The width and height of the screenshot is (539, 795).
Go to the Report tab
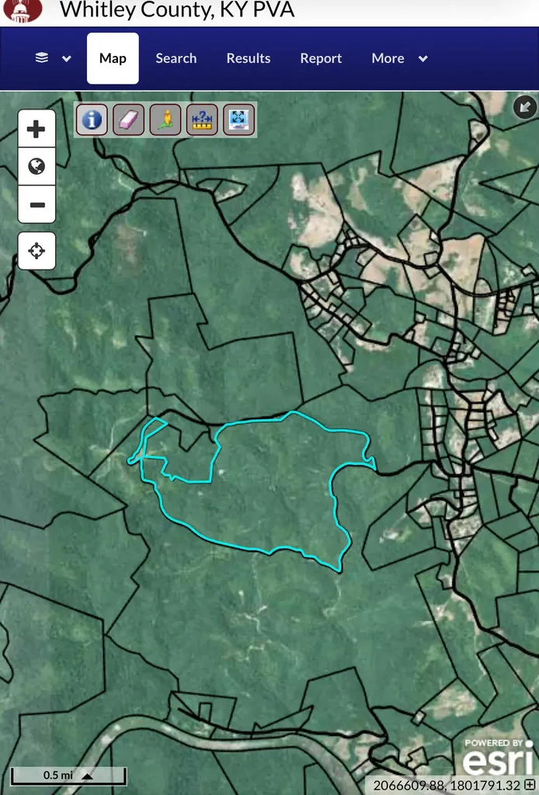pos(321,58)
